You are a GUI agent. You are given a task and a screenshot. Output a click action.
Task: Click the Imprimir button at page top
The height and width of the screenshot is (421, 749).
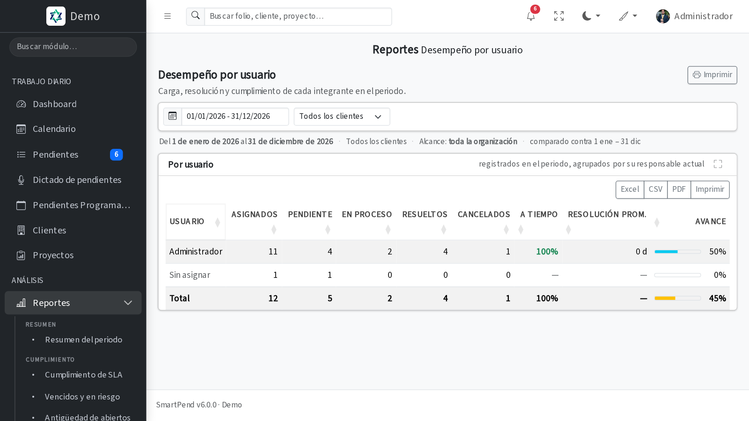[x=712, y=75]
